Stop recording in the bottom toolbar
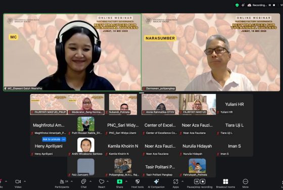The width and height of the screenshot is (283, 190). [203, 181]
